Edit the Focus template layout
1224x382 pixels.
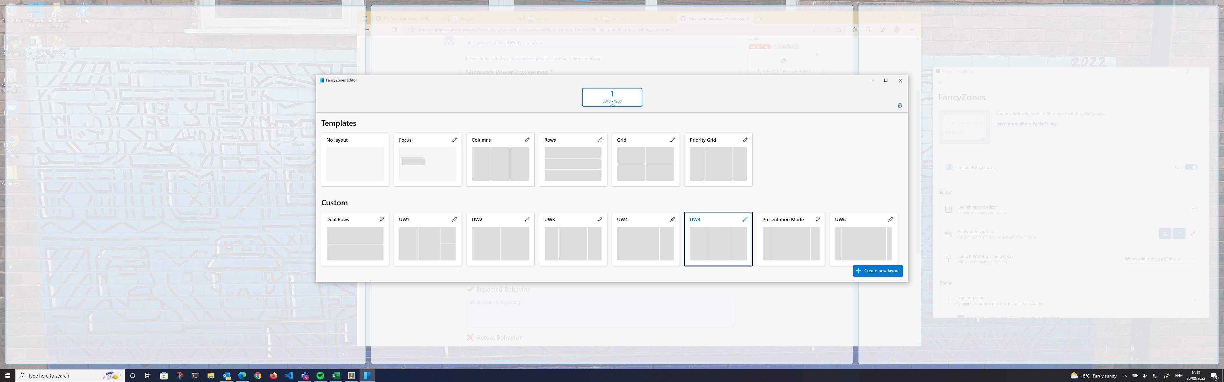pos(455,139)
